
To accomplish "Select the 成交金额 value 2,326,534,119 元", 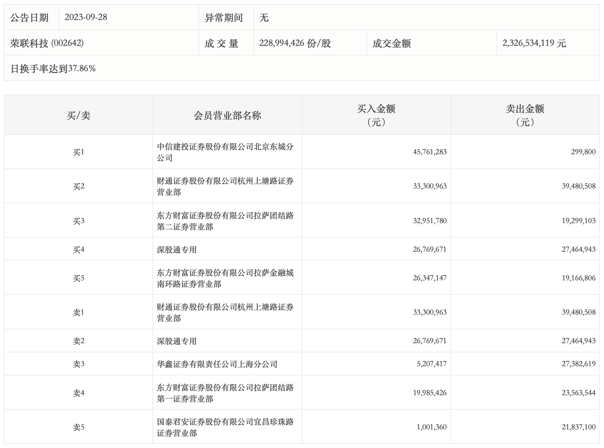I will tap(534, 43).
